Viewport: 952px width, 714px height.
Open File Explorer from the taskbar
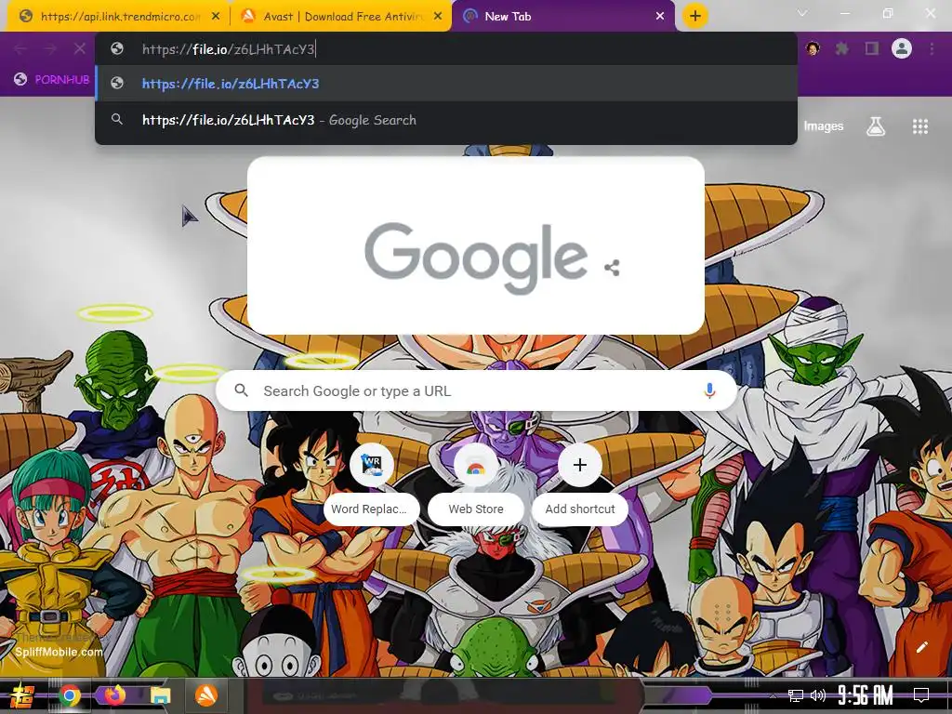(161, 695)
